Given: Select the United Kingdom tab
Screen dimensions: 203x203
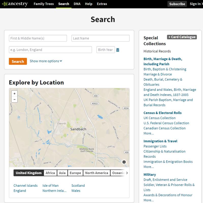Looking at the screenshot, I should coord(29,173).
